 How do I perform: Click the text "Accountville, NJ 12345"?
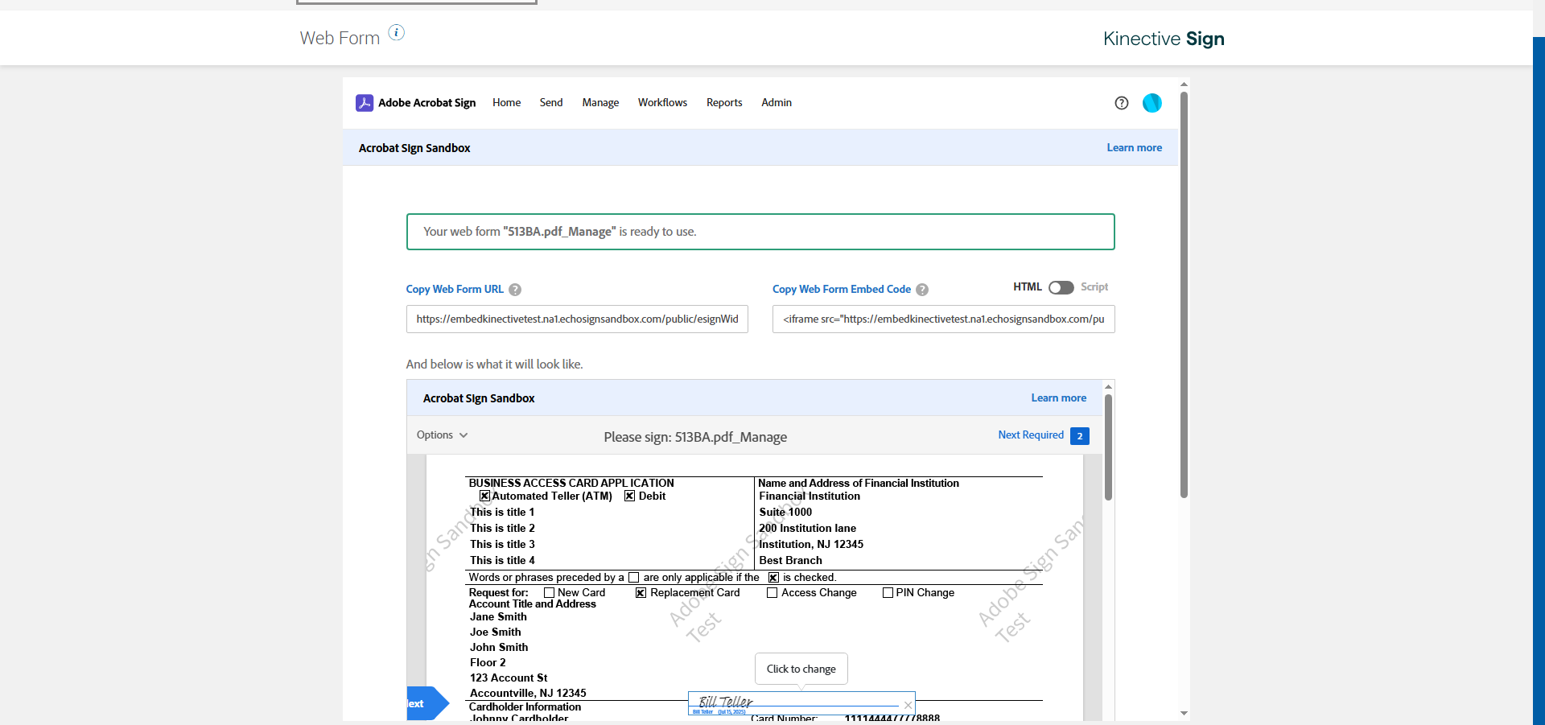pyautogui.click(x=528, y=694)
